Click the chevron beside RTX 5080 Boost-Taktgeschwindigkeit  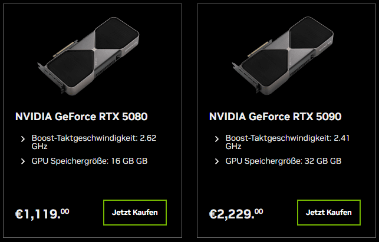24,140
